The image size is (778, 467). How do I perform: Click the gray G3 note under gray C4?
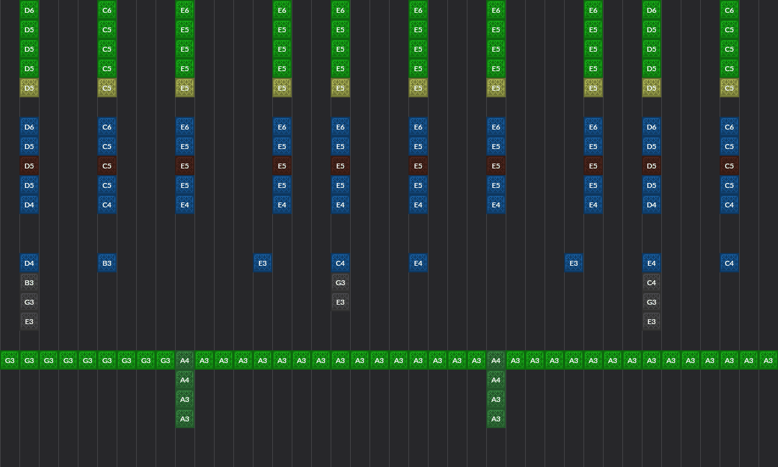tap(652, 302)
